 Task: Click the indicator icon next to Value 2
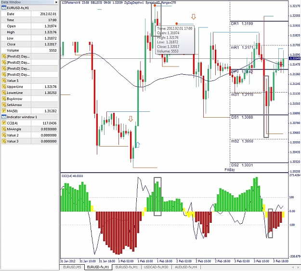pyautogui.click(x=4, y=135)
